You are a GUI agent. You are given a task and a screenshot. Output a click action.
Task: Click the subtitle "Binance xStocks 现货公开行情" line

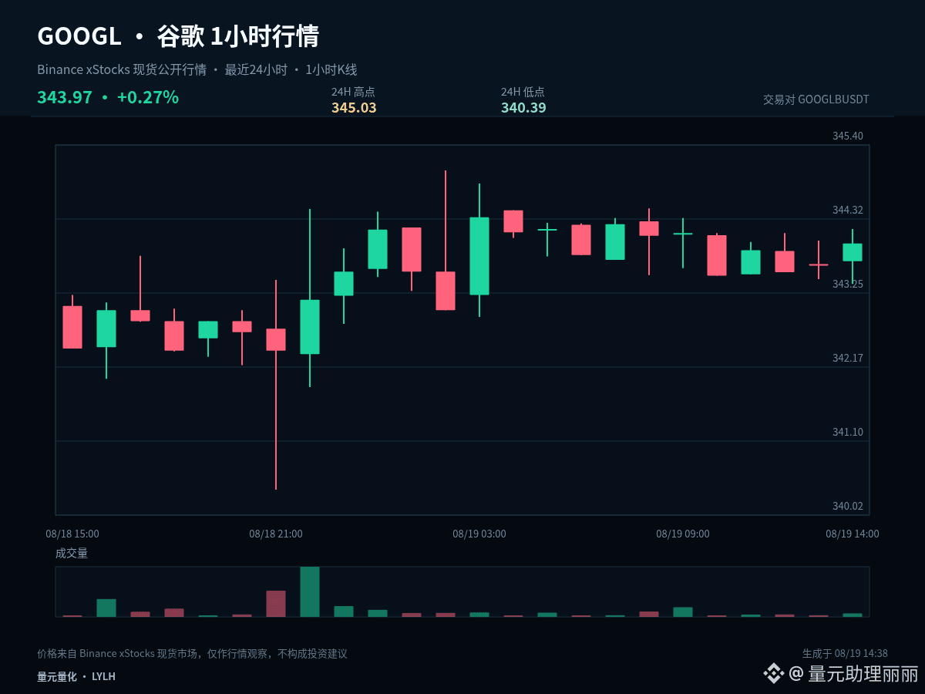coord(197,70)
